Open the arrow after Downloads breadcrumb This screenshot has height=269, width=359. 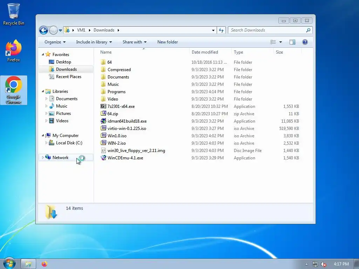[x=118, y=30]
